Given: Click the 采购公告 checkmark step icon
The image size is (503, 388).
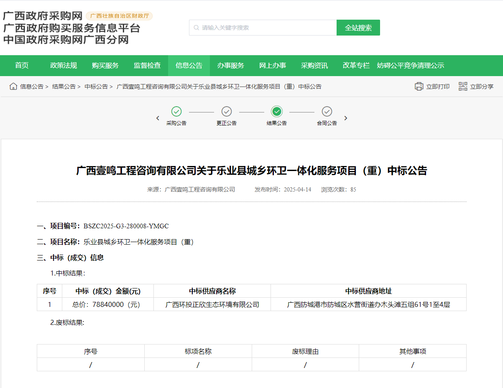Looking at the screenshot, I should click(x=176, y=112).
